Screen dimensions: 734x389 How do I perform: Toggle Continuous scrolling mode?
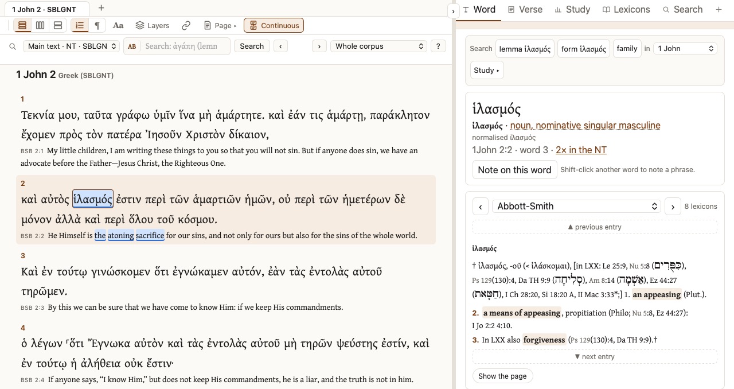coord(274,25)
